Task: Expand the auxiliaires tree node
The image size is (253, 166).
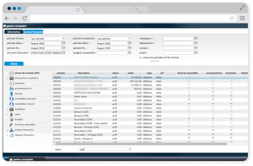Action: [7, 110]
